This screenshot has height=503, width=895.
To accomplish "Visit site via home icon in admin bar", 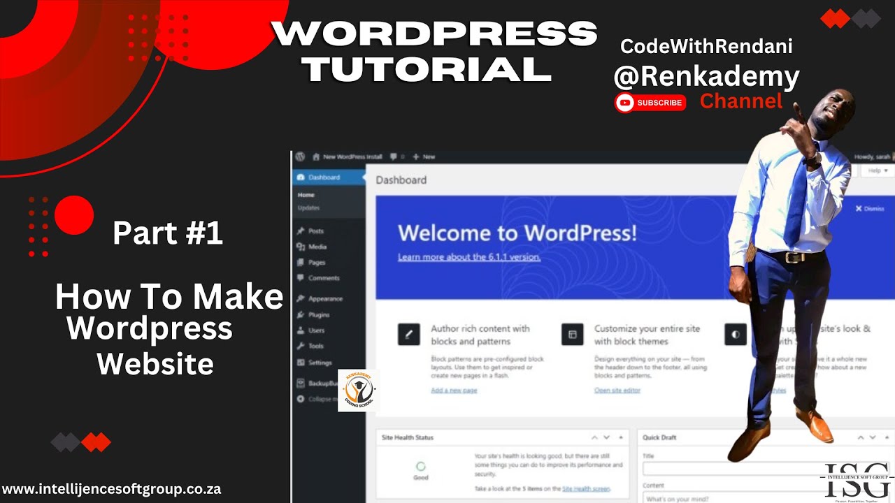I will [x=316, y=156].
